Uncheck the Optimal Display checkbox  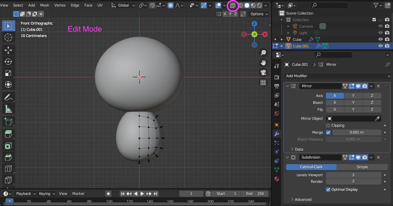pos(328,189)
